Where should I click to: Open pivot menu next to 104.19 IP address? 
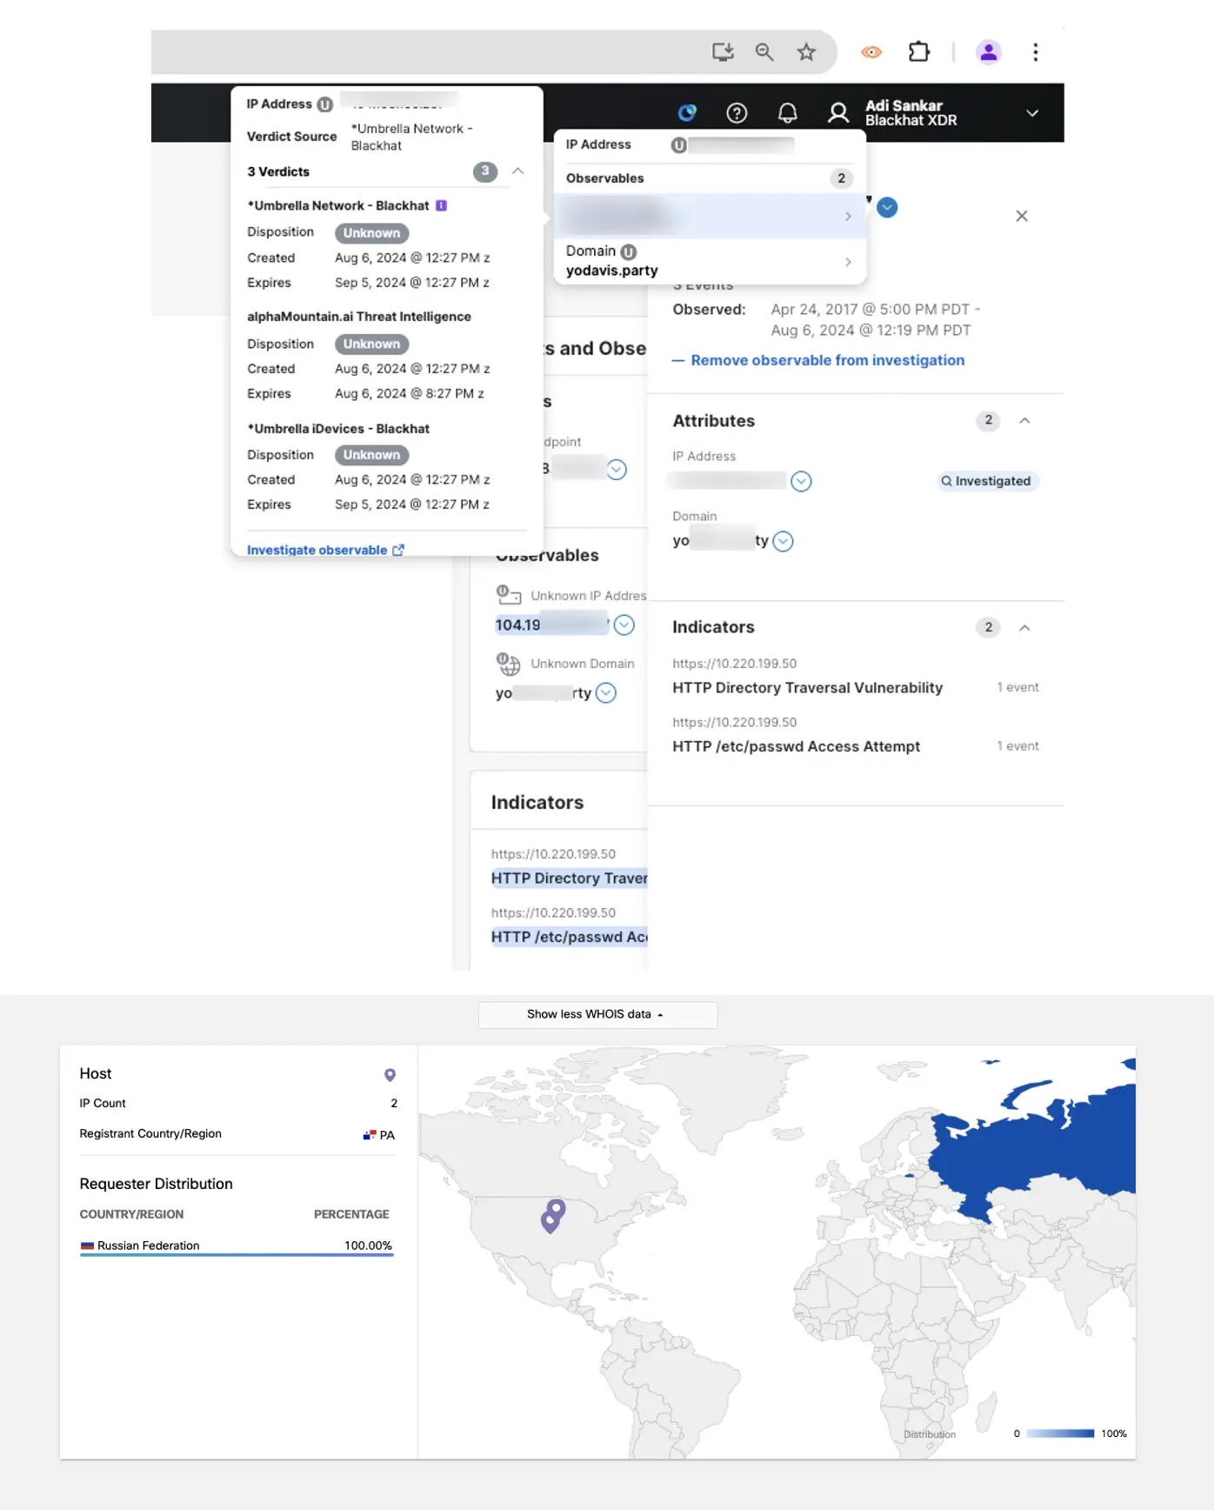[x=624, y=625]
